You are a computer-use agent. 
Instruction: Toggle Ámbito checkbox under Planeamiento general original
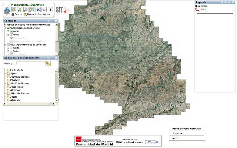coord(11,31)
